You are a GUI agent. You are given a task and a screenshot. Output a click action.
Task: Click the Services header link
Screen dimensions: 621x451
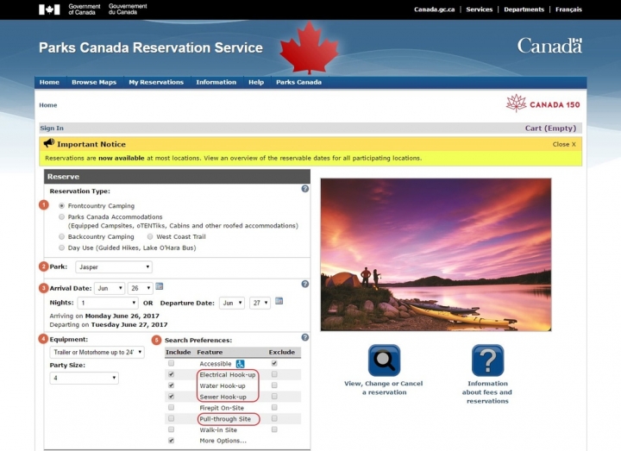(480, 9)
